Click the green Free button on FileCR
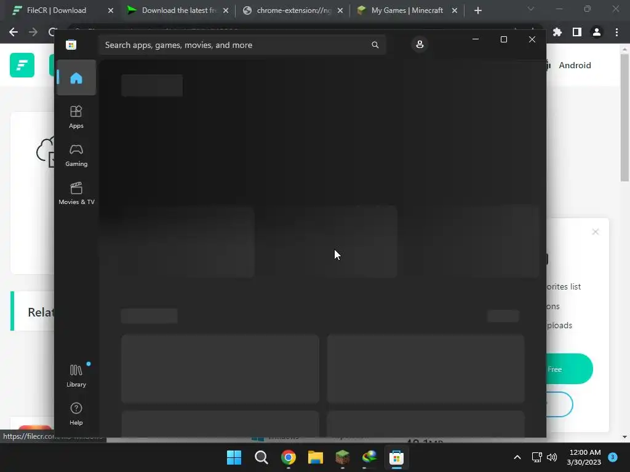The width and height of the screenshot is (630, 472). 569,369
